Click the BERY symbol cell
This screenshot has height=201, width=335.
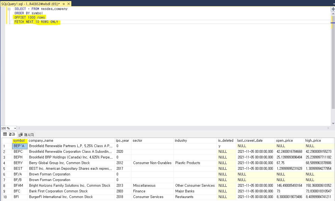[x=20, y=163]
